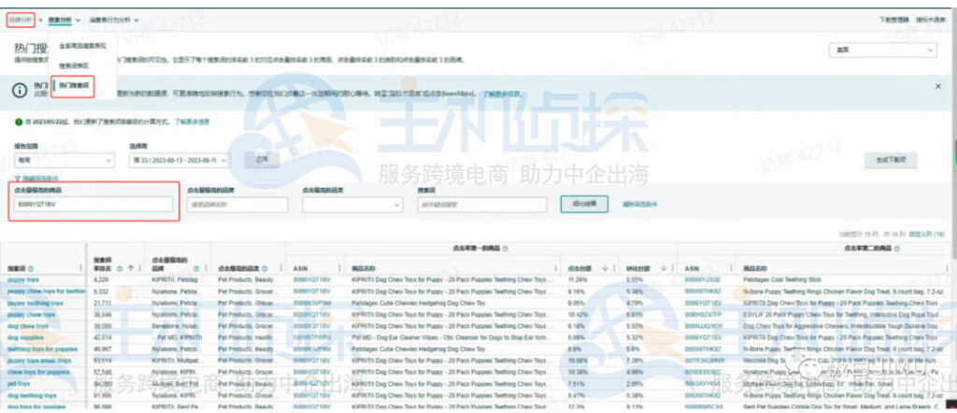Open the 'dog teething toys' search term link
957x413 pixels.
32,395
